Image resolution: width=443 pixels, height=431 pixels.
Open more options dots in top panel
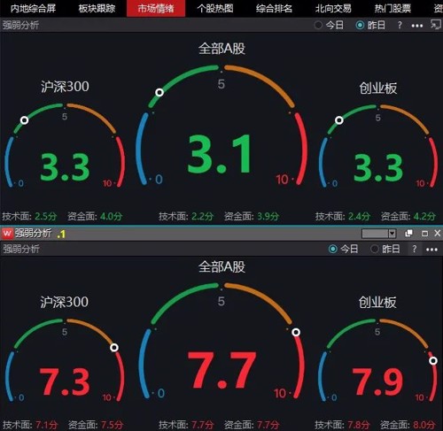tap(417, 26)
